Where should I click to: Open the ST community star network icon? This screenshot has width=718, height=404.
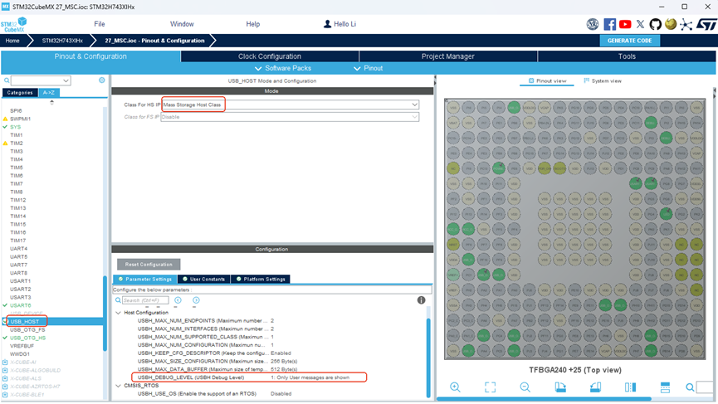(686, 24)
